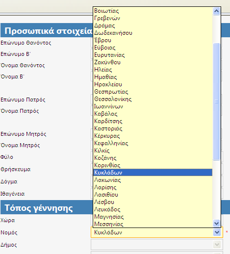This screenshot has height=254, width=230.
Task: Choose Κορινθίας from the list
Action: pyautogui.click(x=153, y=165)
